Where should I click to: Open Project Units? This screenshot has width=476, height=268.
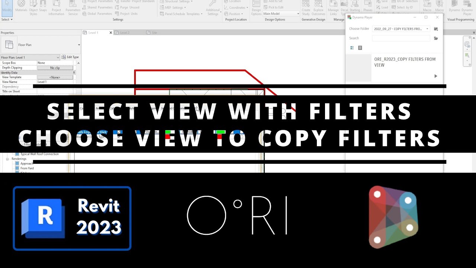[126, 13]
